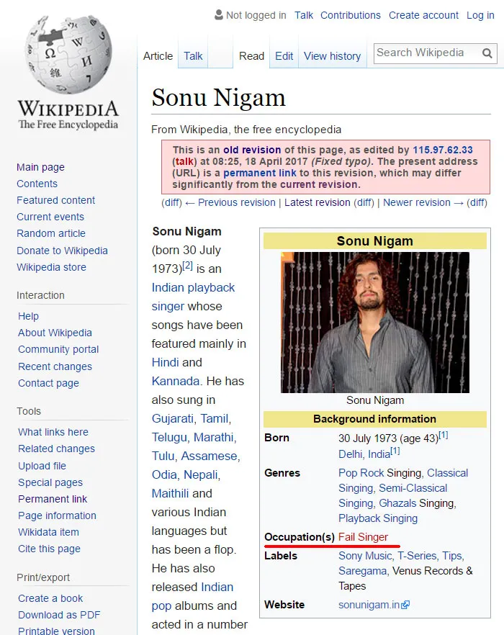Image resolution: width=504 pixels, height=635 pixels.
Task: Open the Special pages link
Action: click(50, 482)
